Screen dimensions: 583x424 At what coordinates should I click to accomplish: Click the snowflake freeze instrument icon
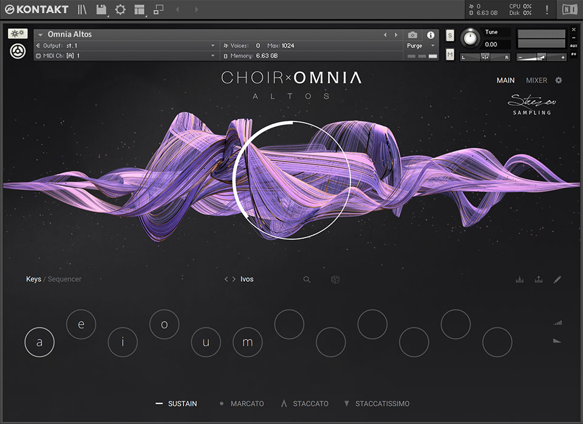pos(18,33)
